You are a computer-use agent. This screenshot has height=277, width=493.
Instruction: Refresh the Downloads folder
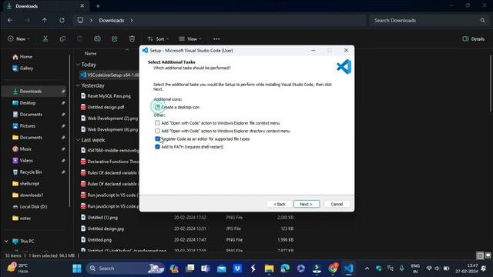(62, 21)
